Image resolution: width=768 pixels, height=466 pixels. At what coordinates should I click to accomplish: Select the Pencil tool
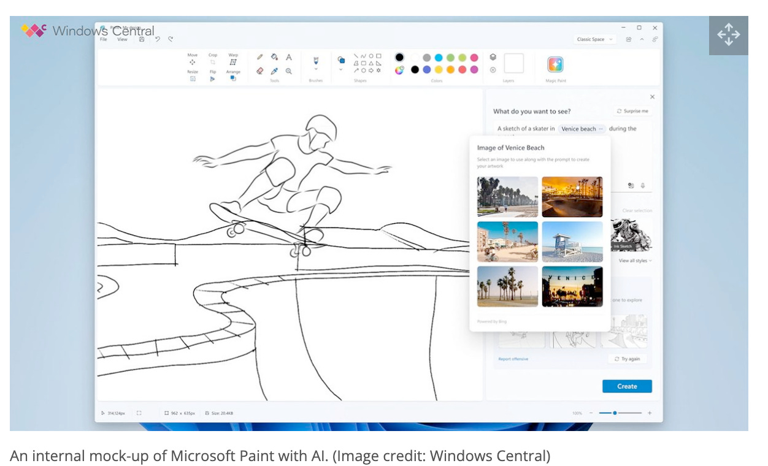point(260,57)
